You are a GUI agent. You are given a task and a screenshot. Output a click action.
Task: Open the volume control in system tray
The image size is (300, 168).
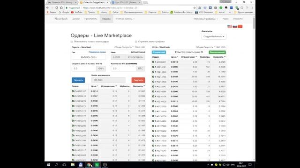(x=228, y=165)
